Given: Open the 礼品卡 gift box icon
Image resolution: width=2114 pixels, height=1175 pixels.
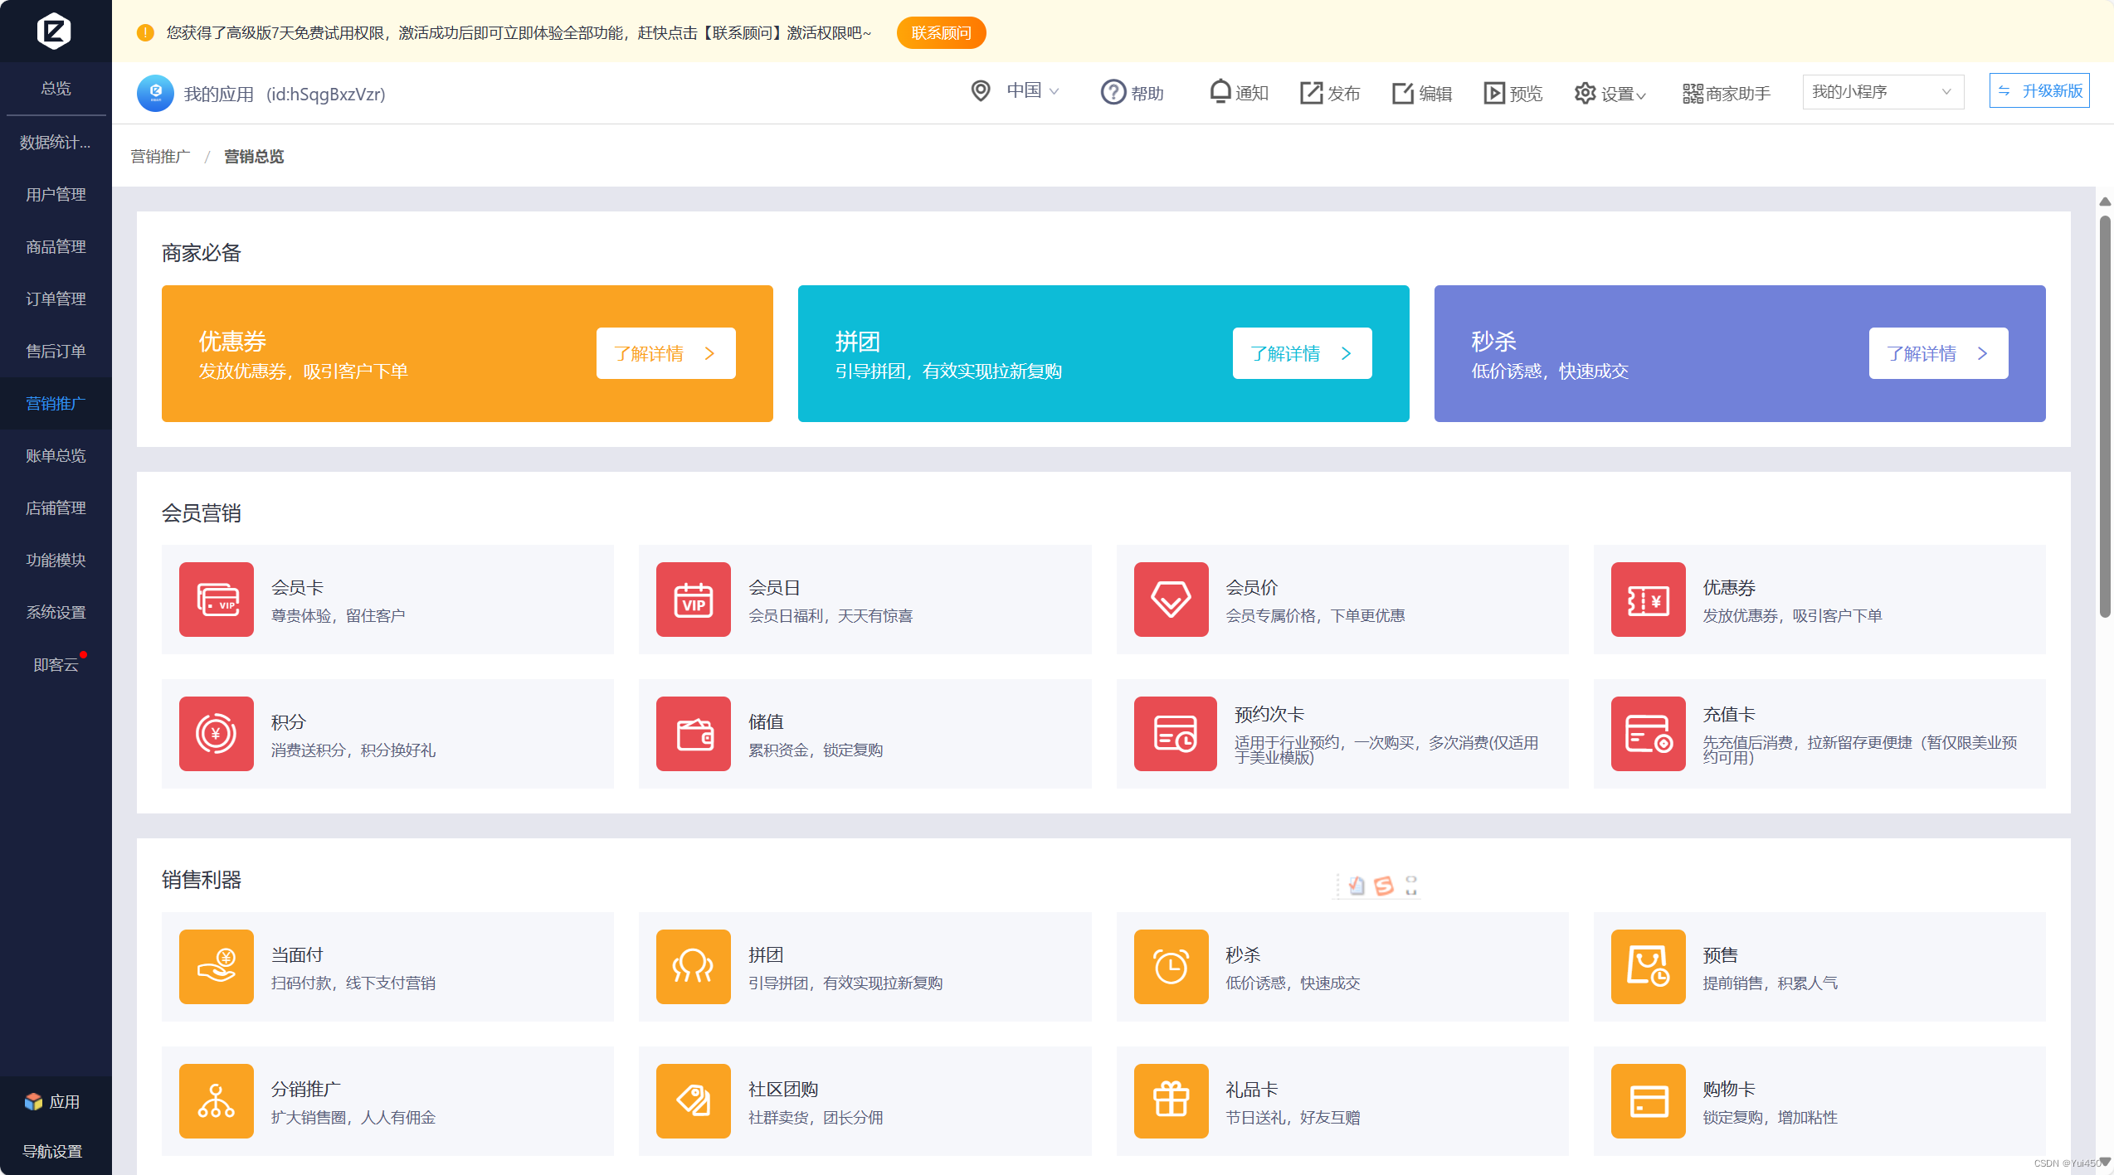Looking at the screenshot, I should (1171, 1101).
